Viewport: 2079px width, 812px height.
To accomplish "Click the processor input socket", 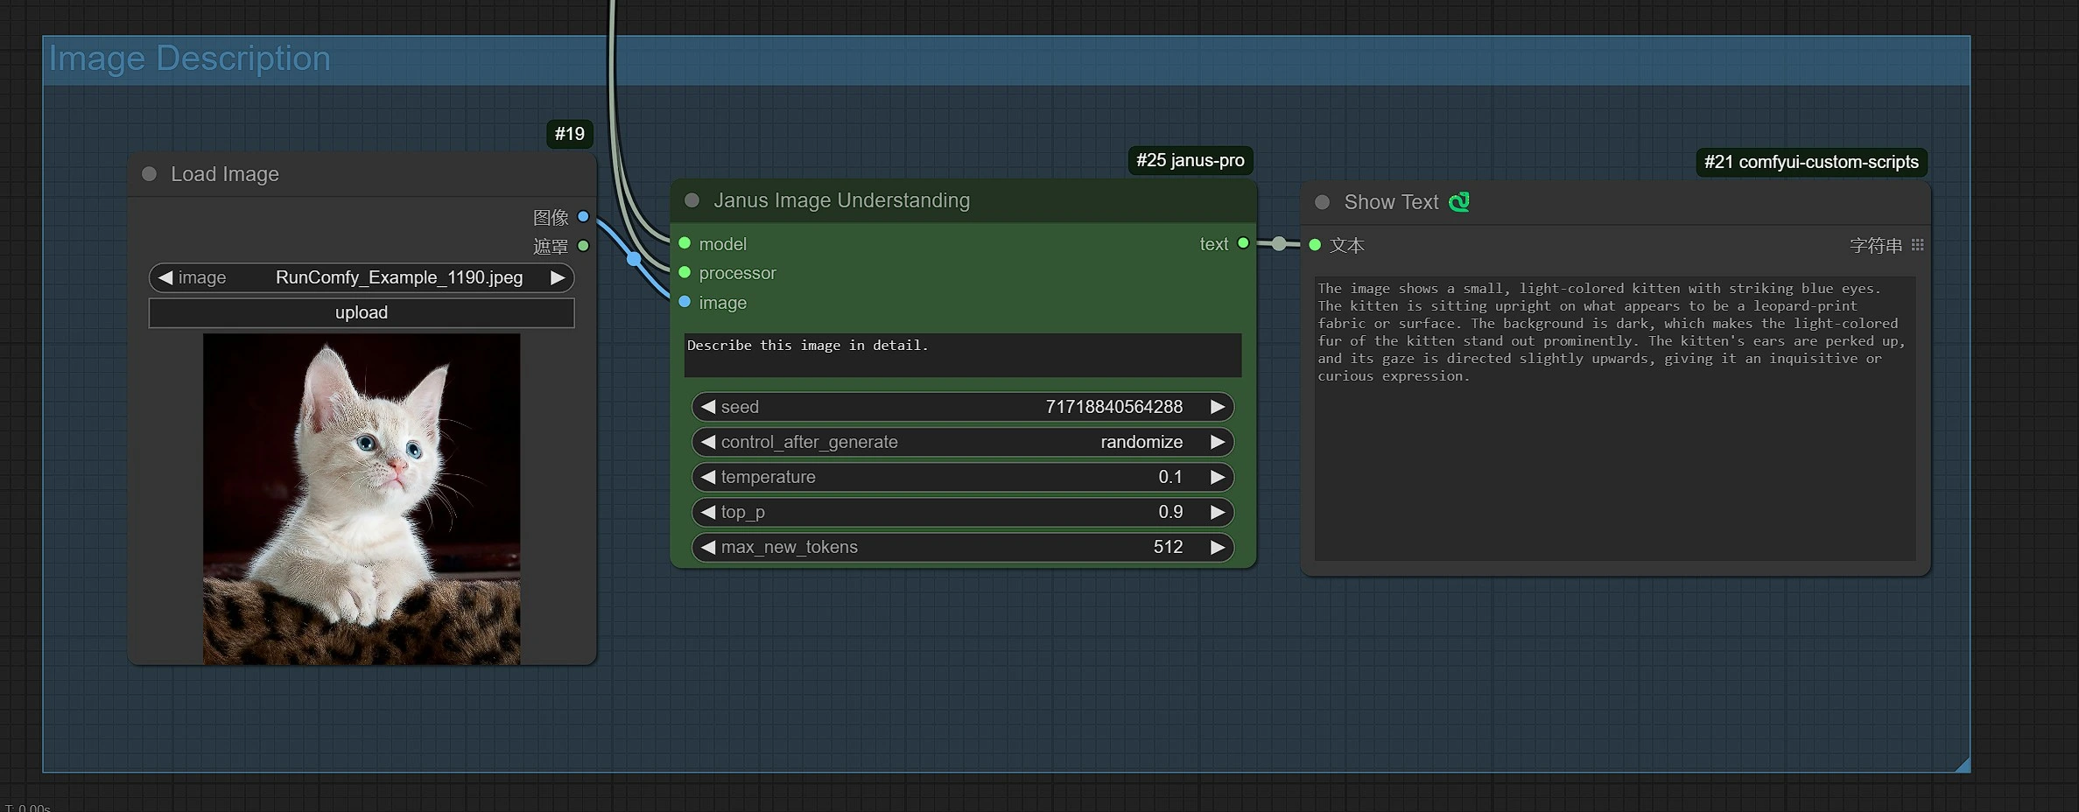I will (x=685, y=272).
